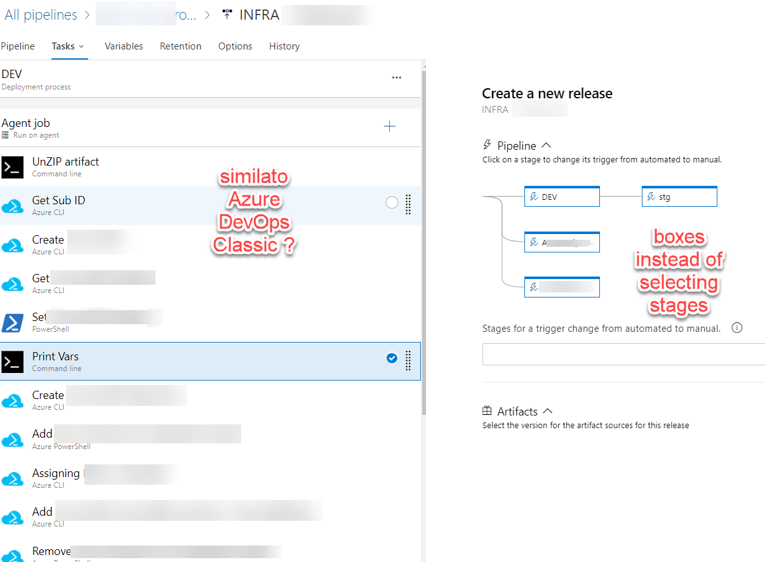
Task: Click the lightning trigger icon in DEV stage
Action: [534, 197]
